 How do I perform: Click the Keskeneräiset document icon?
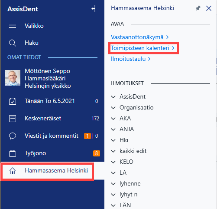(x=13, y=119)
